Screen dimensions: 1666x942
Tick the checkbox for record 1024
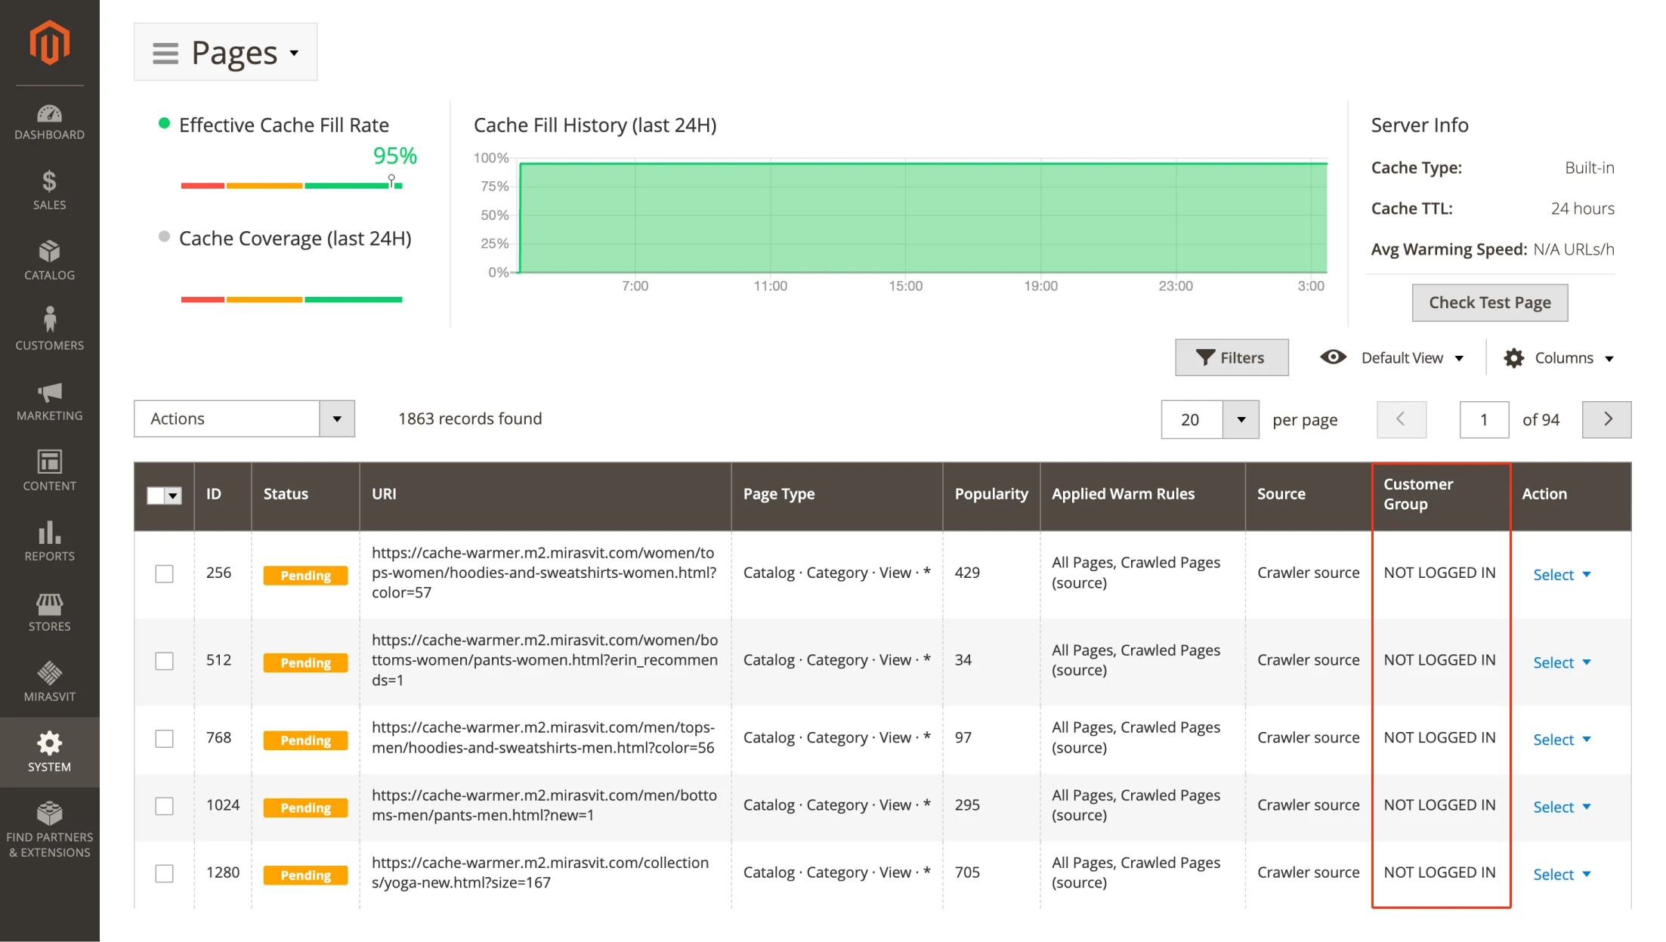163,806
